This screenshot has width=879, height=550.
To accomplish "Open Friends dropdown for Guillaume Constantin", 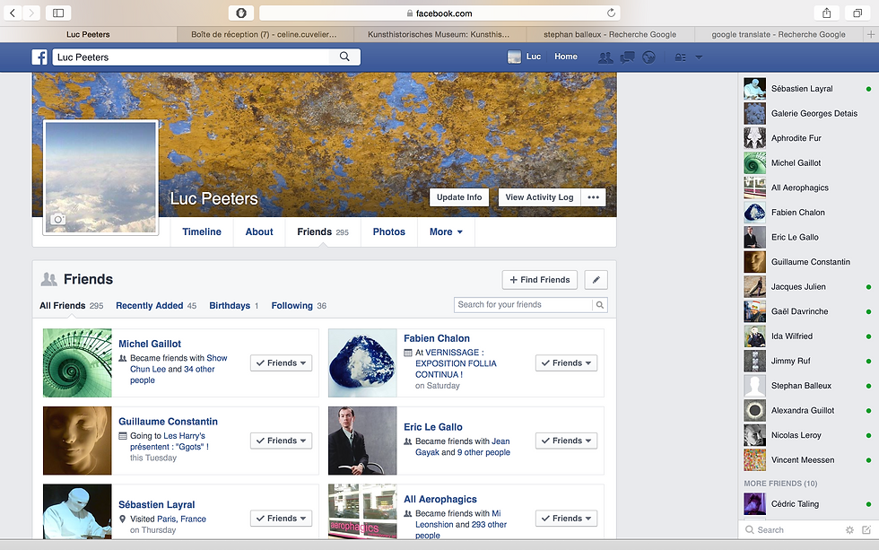I will pos(282,441).
